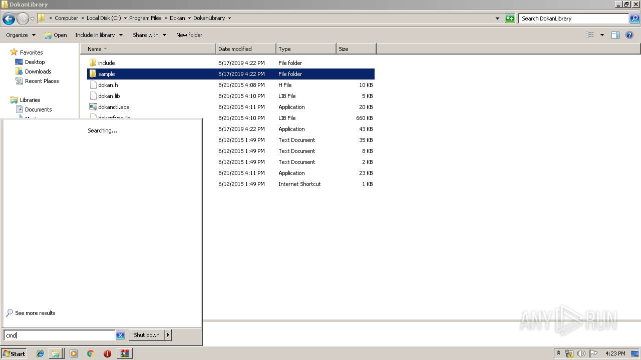Select the include folder icon

tap(93, 63)
